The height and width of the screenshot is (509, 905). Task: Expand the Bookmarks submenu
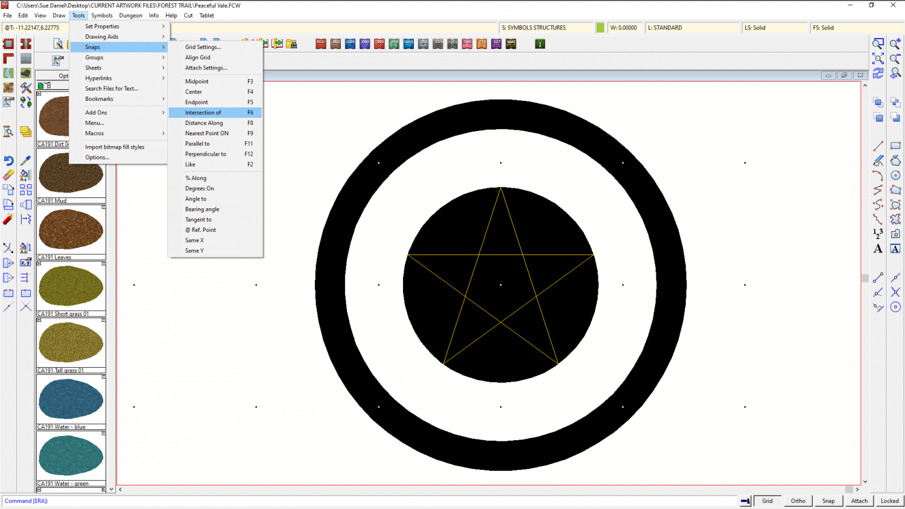[x=118, y=99]
